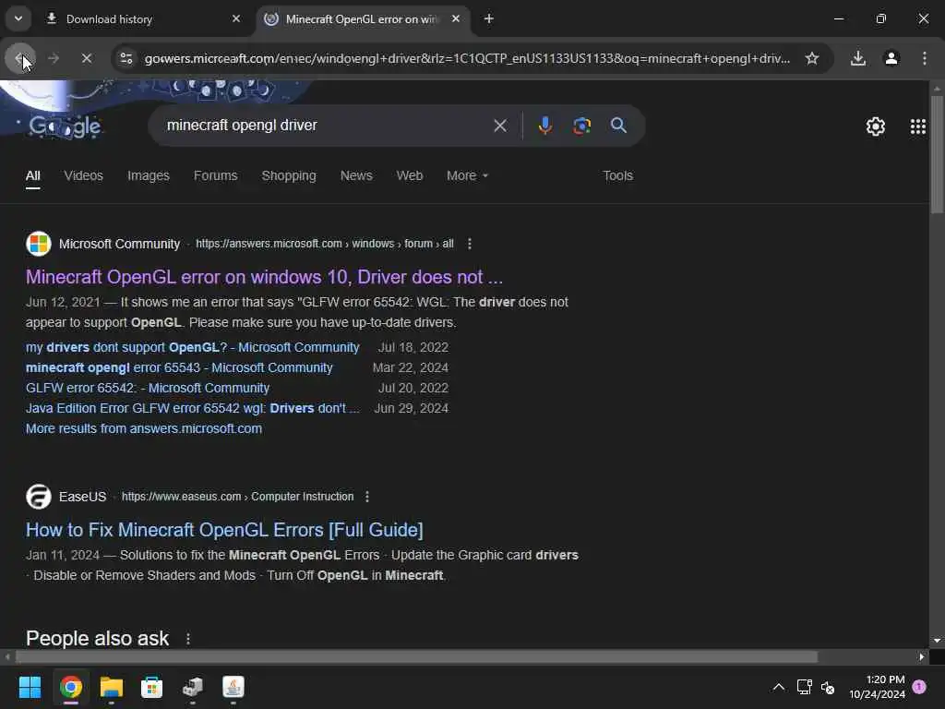Open 'my drivers dont support OpenGL?' link

pyautogui.click(x=192, y=347)
